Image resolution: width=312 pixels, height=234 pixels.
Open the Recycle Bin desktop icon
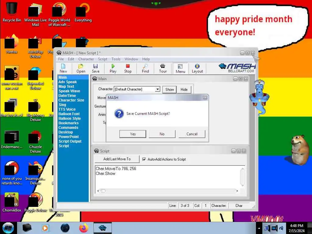(12, 12)
